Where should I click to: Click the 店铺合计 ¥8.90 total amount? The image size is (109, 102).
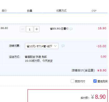click(102, 70)
